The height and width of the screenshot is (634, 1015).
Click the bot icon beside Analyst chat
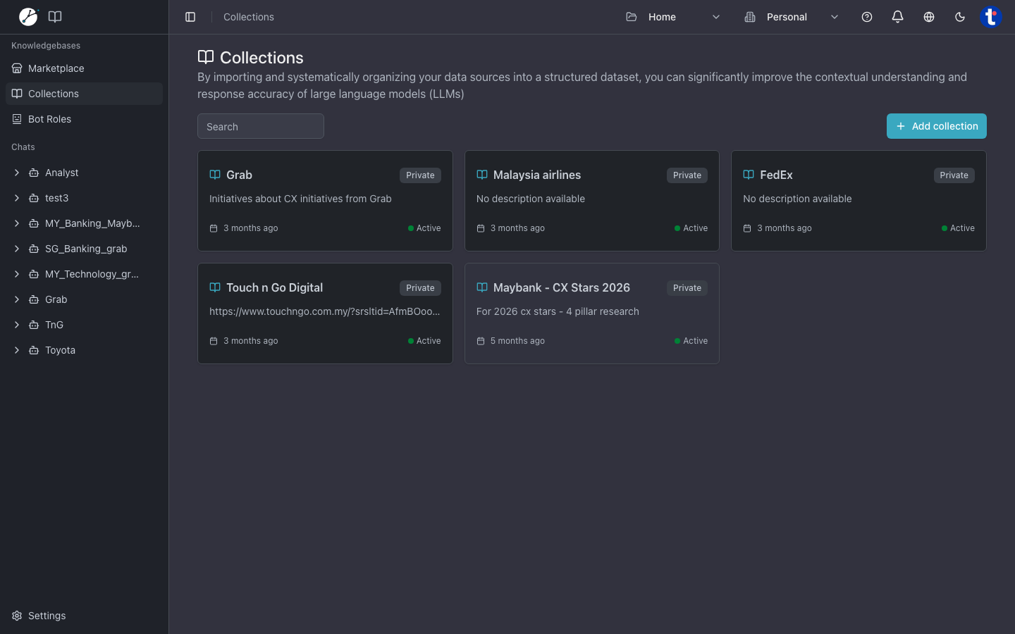(34, 173)
